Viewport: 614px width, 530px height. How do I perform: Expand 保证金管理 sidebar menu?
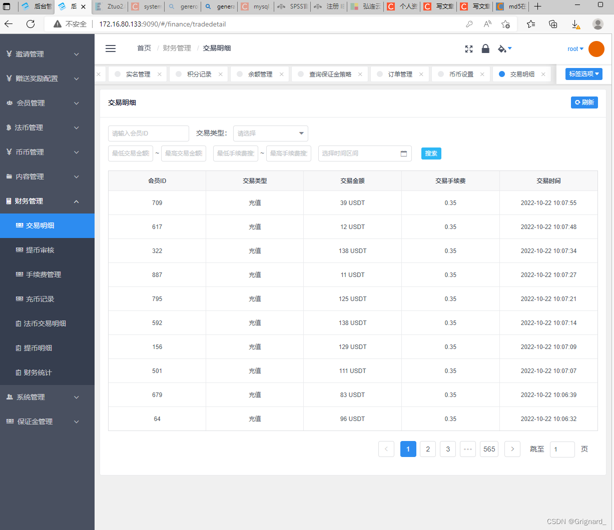click(x=47, y=421)
